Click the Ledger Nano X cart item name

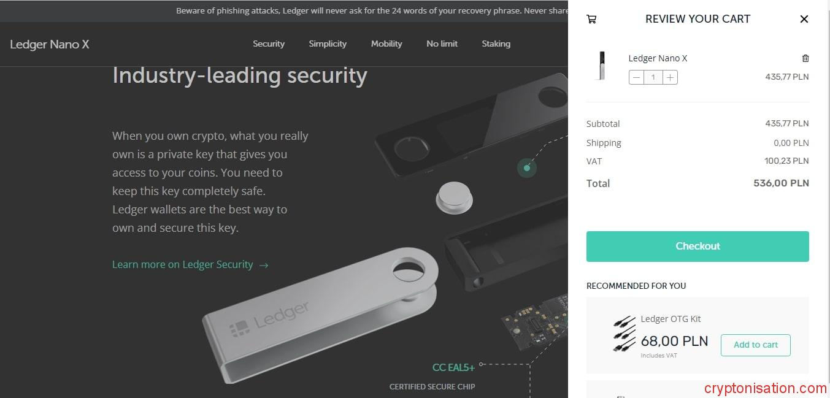(x=658, y=58)
